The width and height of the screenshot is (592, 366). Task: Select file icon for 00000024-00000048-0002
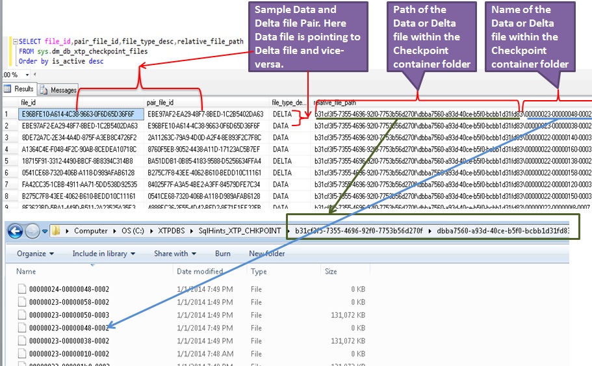pos(21,288)
